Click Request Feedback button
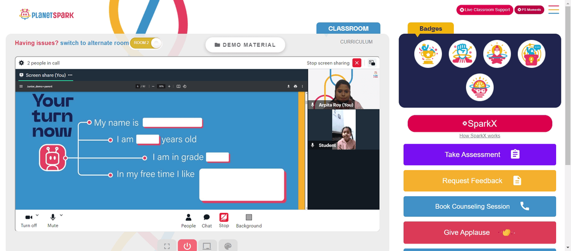 [480, 181]
